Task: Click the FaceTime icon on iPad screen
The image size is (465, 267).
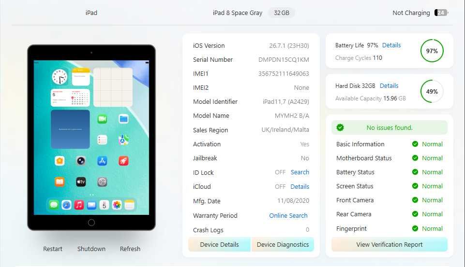Action: (x=102, y=119)
